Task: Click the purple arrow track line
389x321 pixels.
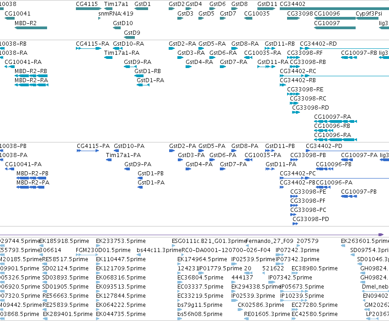Action: [192, 235]
